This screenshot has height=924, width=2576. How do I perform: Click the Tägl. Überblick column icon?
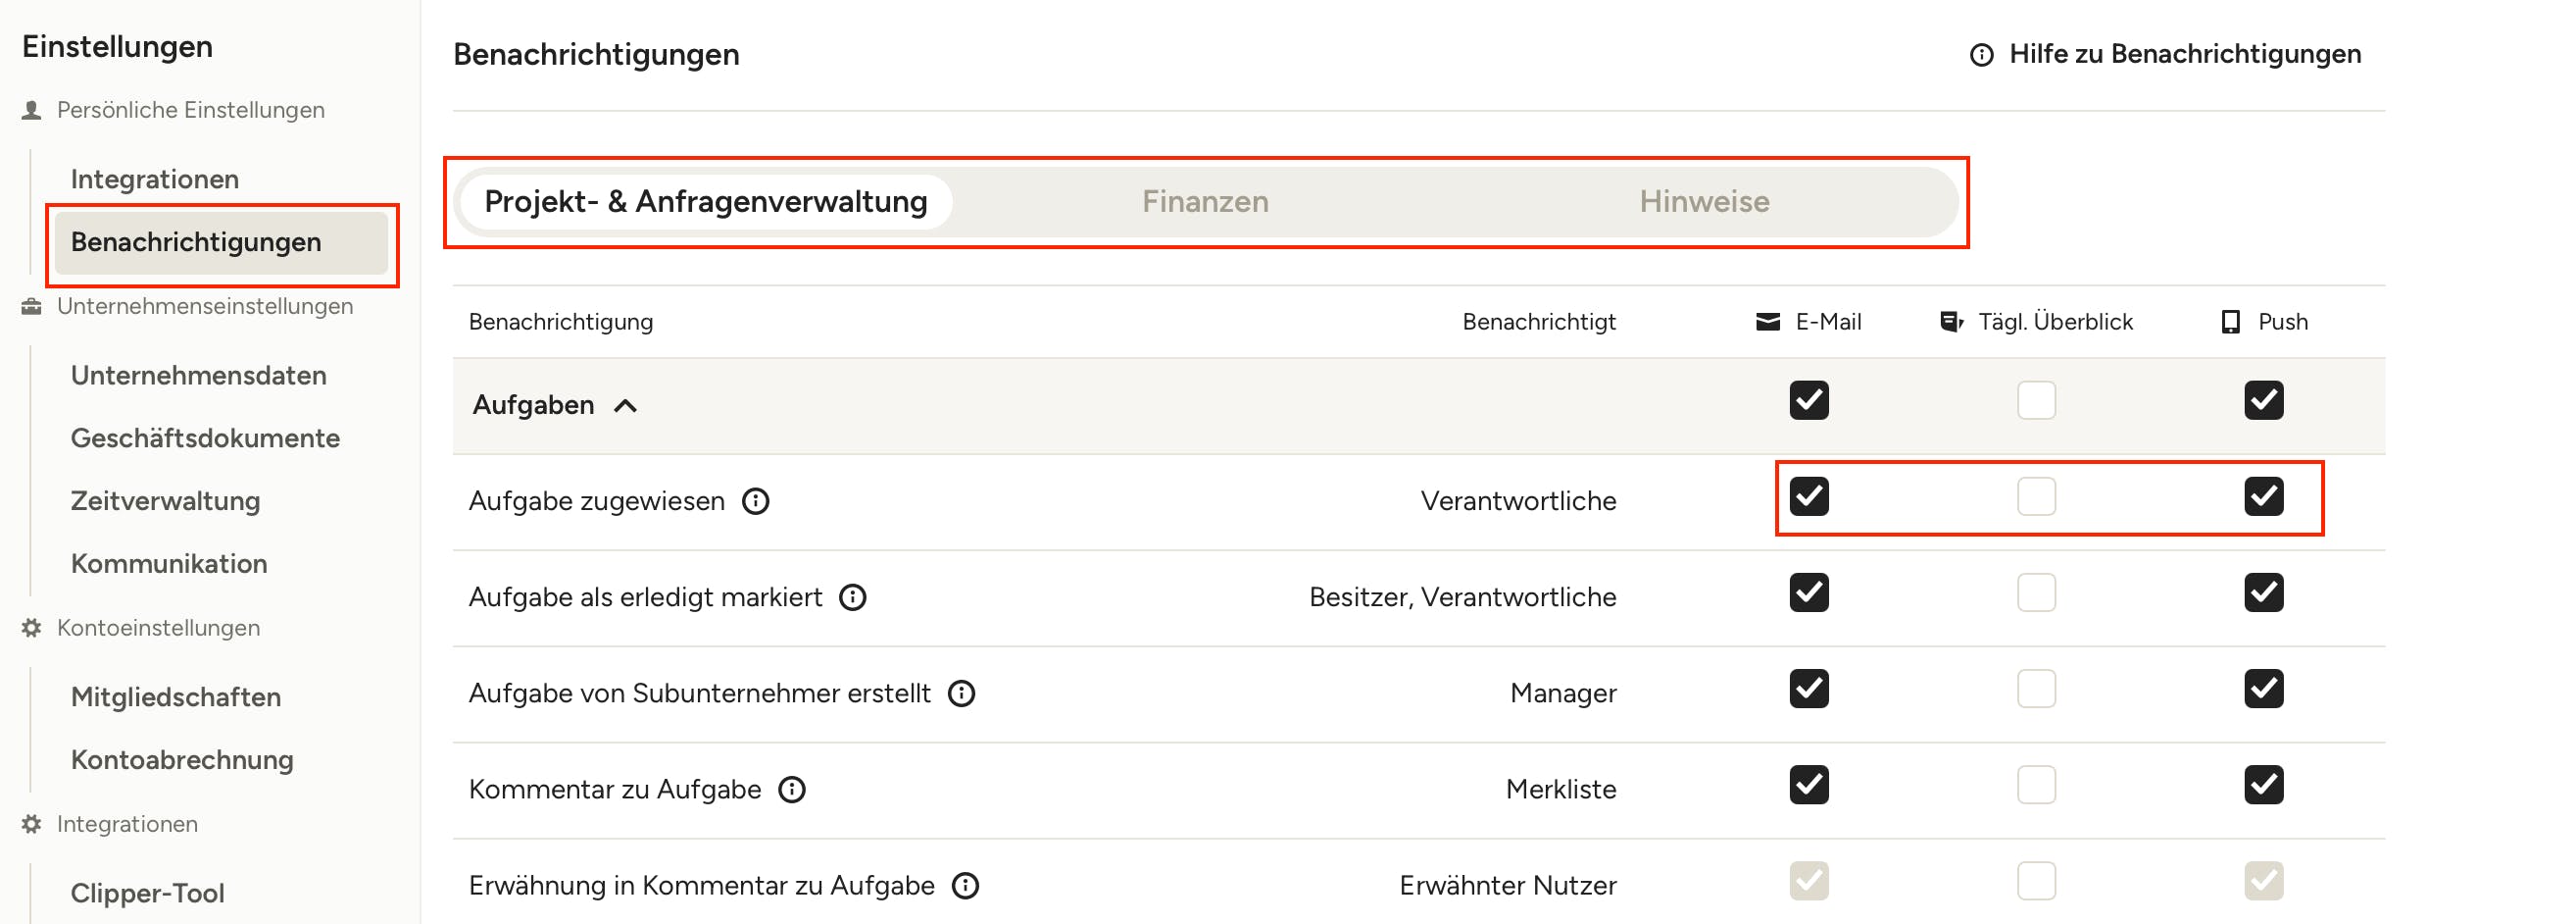click(1951, 322)
